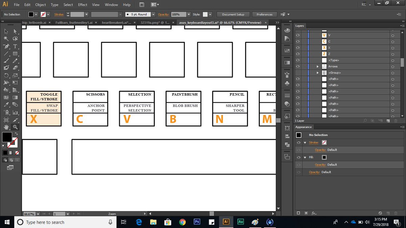Choose the Eyedropper tool

(x=6, y=105)
